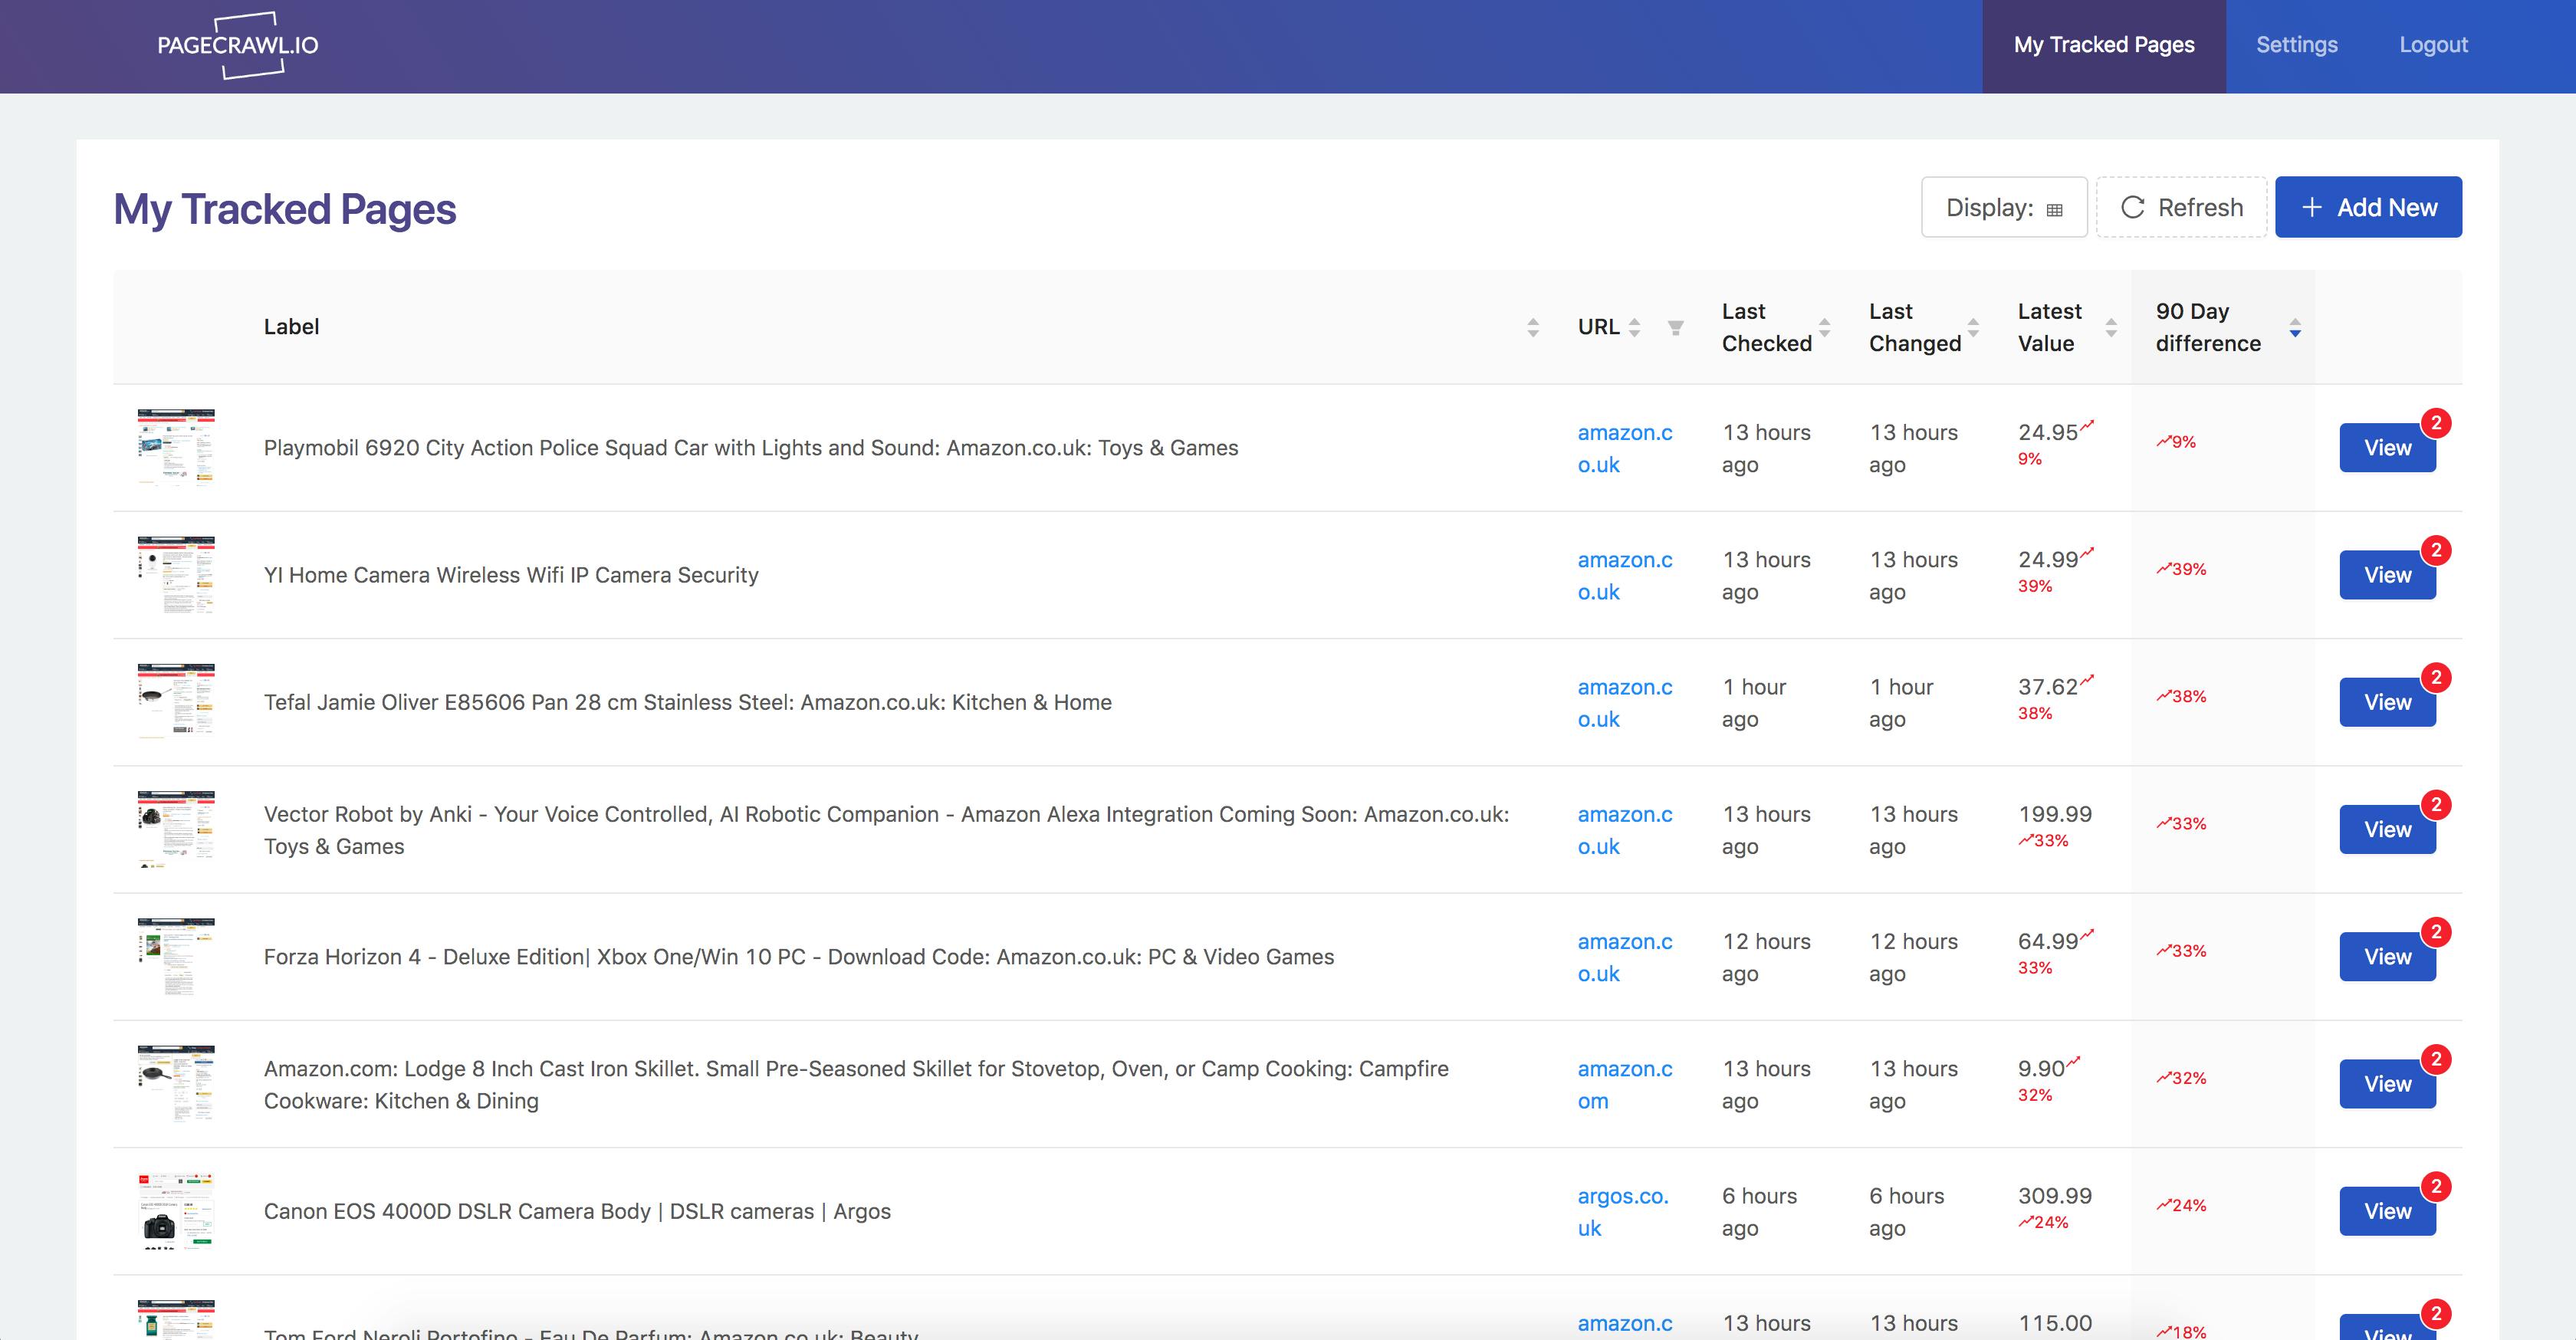
Task: Open amazon.co.uk link in Forza Horizon row
Action: pos(1625,957)
